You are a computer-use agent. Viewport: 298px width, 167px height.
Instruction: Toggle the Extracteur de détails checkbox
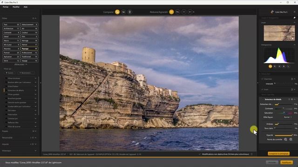click(263, 99)
